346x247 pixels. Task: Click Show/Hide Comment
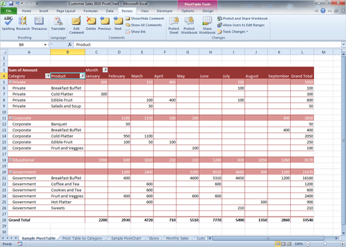click(144, 19)
